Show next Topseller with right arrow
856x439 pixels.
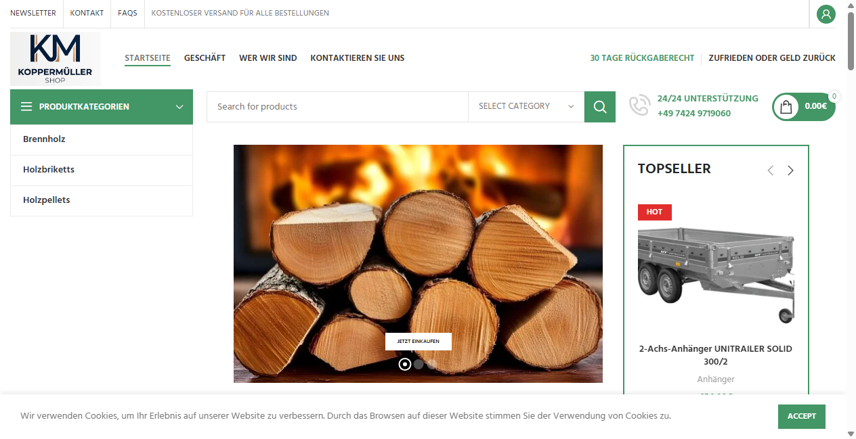[x=790, y=170]
